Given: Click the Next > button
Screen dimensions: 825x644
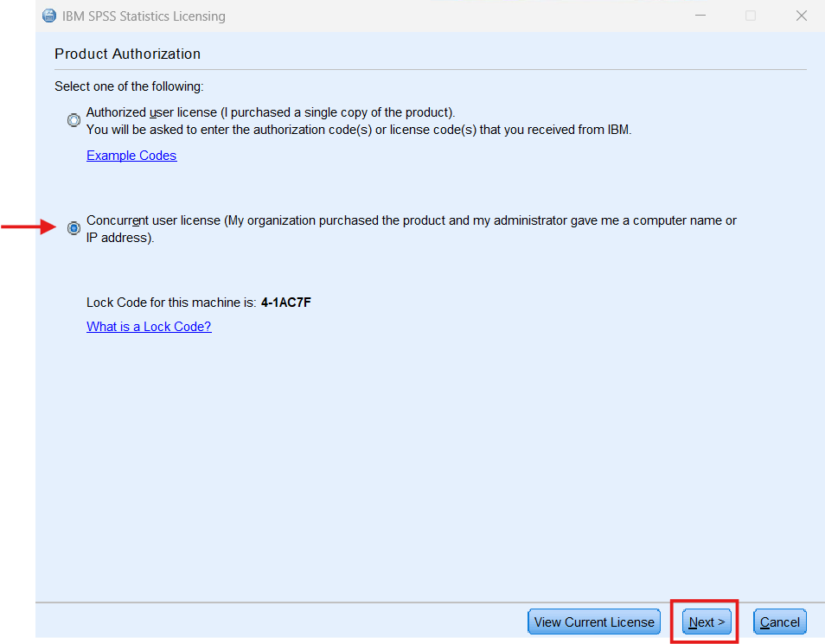Looking at the screenshot, I should (707, 622).
